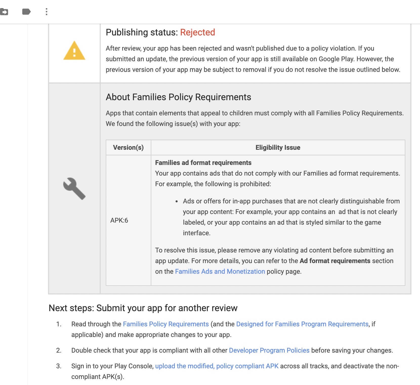Click the About Families Policy Requirements heading
This screenshot has height=385, width=420.
coord(178,97)
